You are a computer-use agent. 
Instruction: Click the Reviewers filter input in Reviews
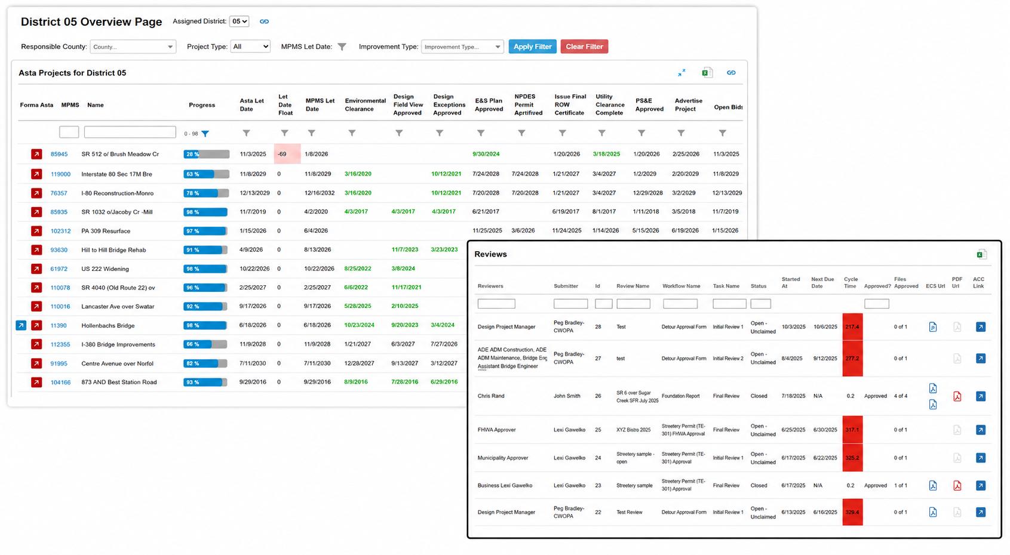coord(496,304)
